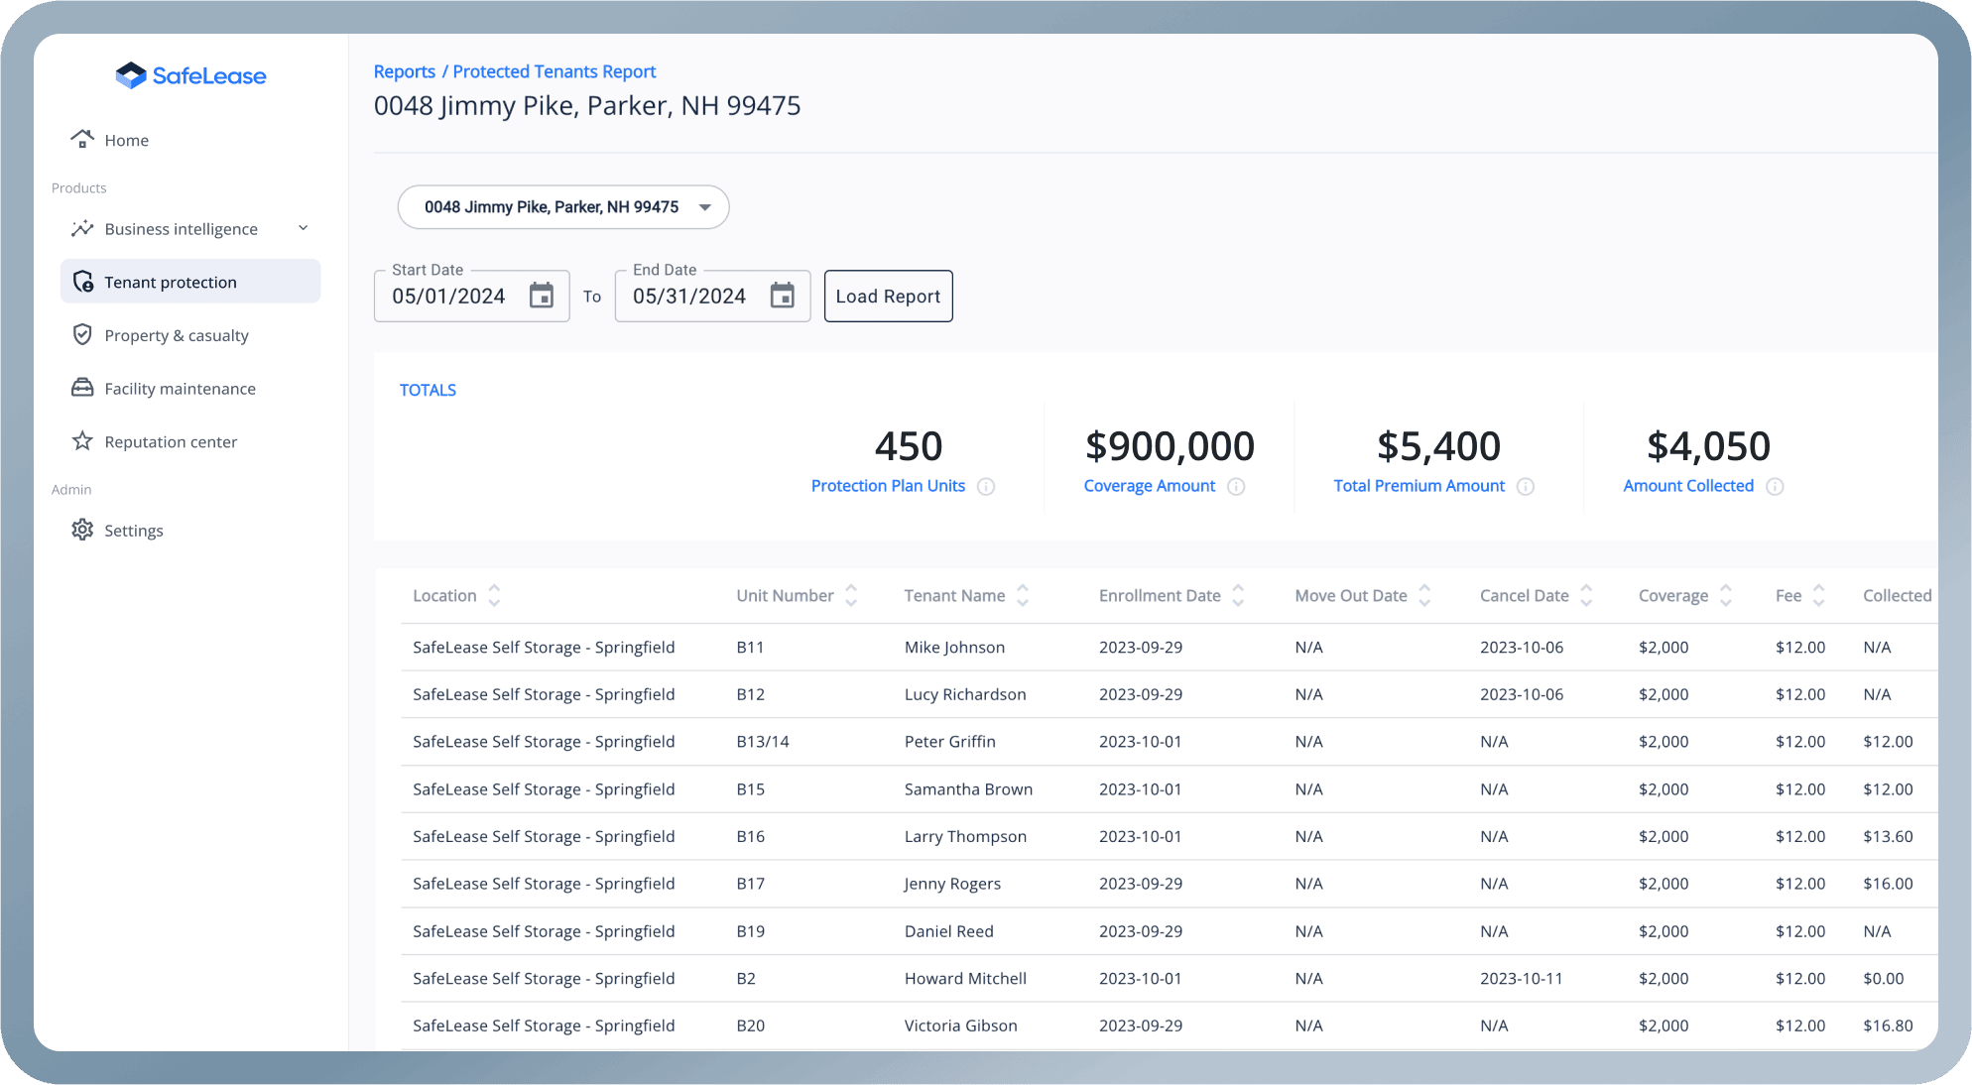Open Settings using the gear icon
Image resolution: width=1972 pixels, height=1085 pixels.
point(82,530)
